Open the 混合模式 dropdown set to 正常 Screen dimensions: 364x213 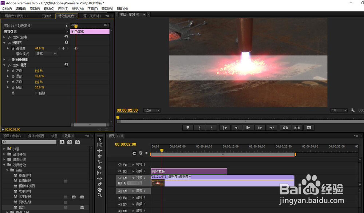(x=46, y=54)
